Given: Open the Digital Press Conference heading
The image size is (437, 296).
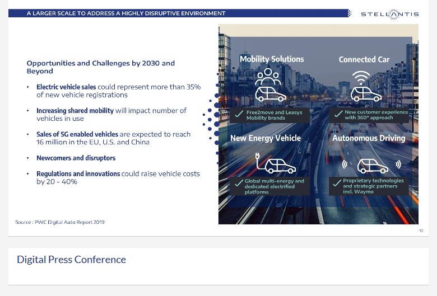Looking at the screenshot, I should 71,260.
